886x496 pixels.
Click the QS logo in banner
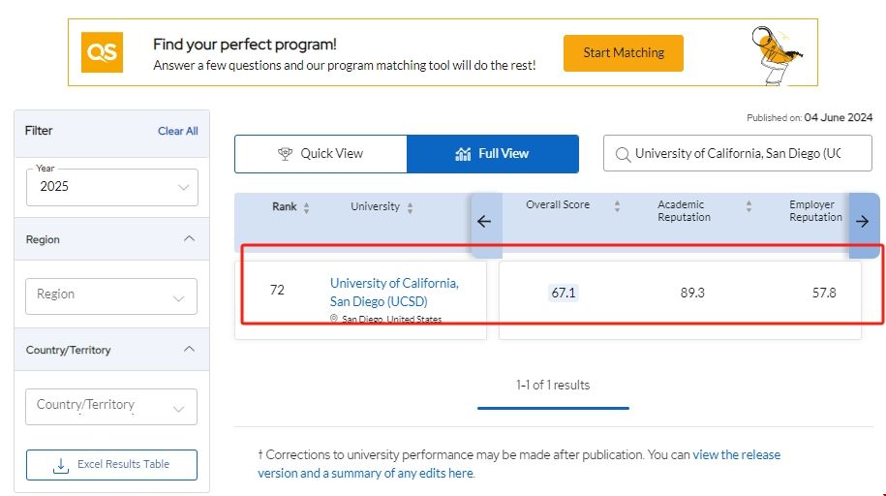[102, 52]
